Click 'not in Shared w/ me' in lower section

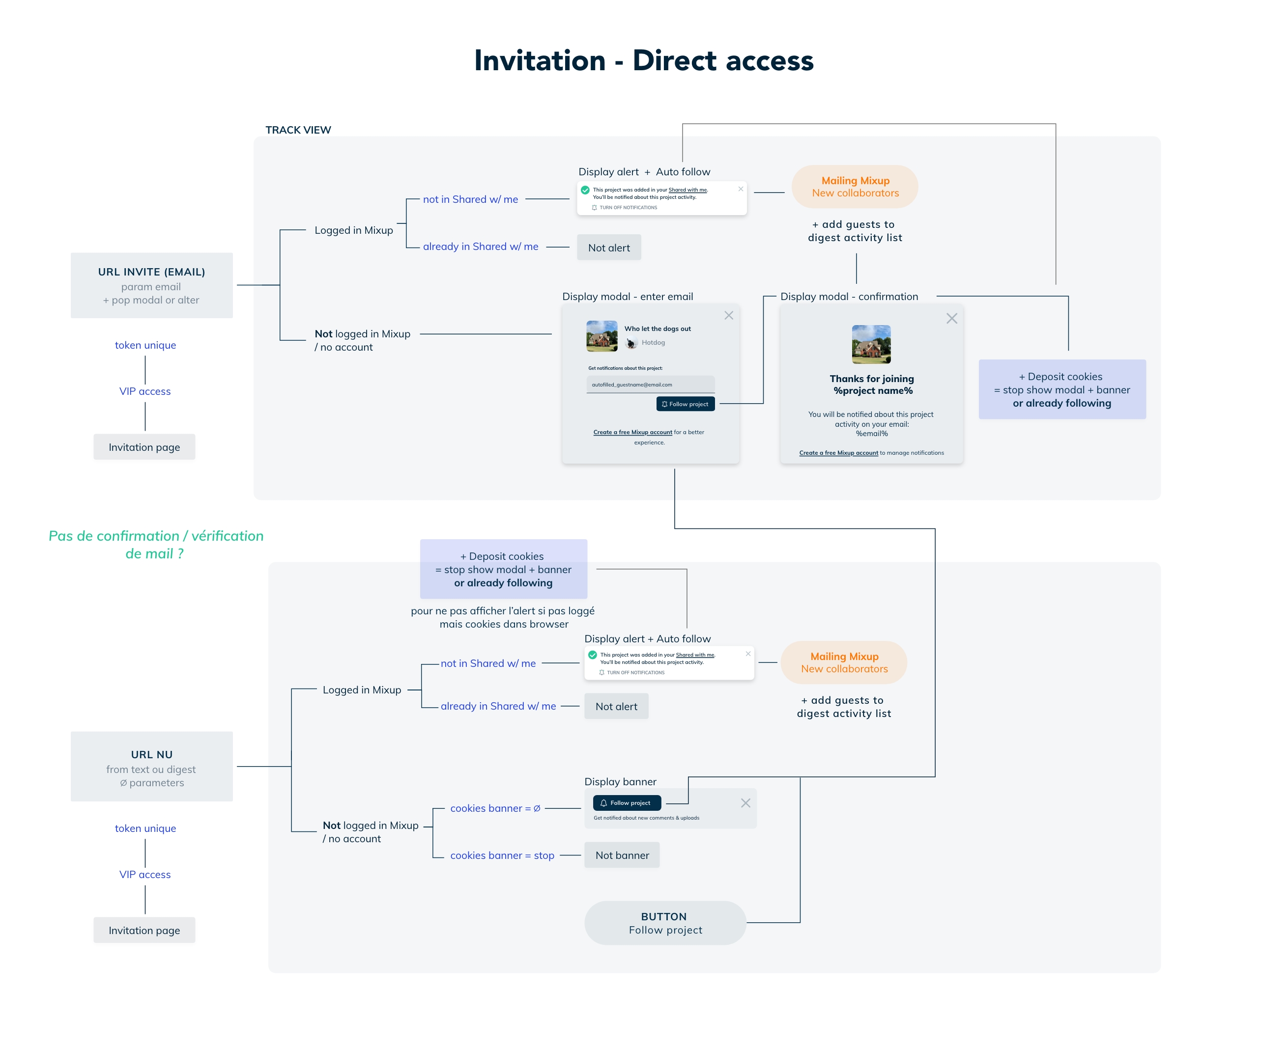click(487, 663)
